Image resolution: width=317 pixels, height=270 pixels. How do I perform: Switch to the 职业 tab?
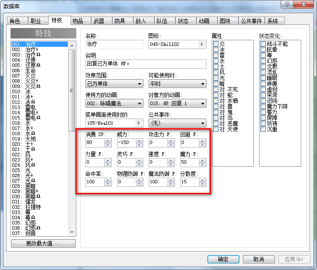point(38,21)
